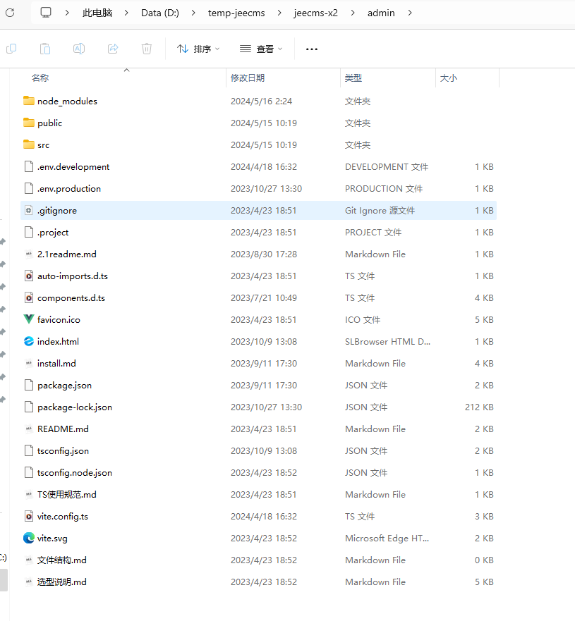
Task: Click the install.md markdown icon
Action: pos(28,363)
